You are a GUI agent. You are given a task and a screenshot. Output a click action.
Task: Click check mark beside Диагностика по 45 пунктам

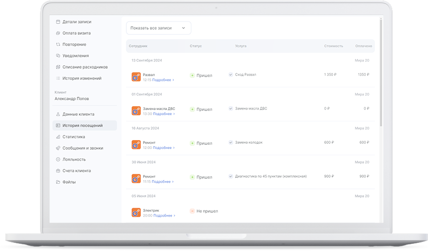(230, 176)
